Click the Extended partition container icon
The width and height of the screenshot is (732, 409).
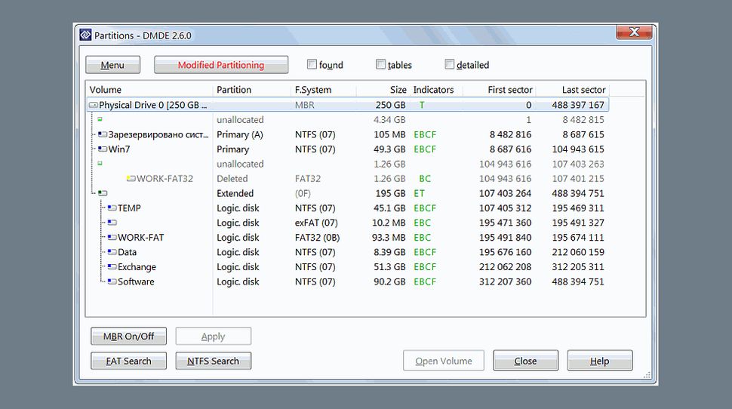(103, 193)
